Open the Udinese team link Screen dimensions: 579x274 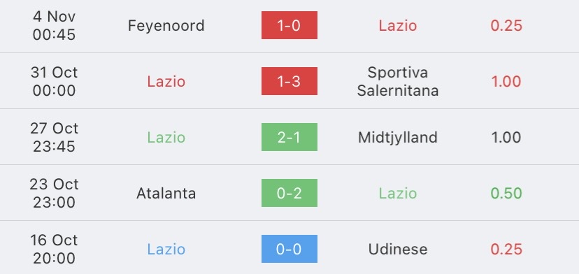click(x=398, y=250)
